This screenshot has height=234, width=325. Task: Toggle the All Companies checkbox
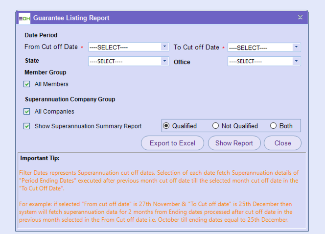(x=27, y=112)
